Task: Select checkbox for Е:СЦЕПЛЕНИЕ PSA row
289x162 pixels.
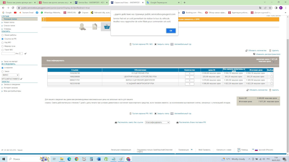Action: (x=272, y=73)
